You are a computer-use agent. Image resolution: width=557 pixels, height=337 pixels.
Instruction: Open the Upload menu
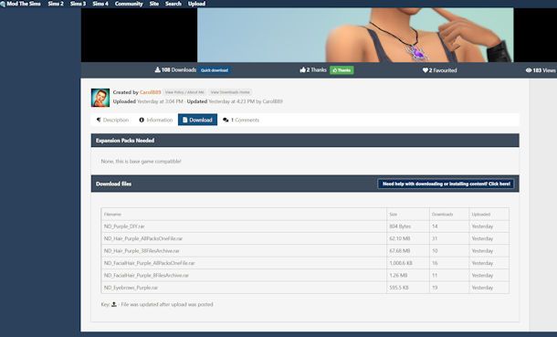(x=197, y=4)
